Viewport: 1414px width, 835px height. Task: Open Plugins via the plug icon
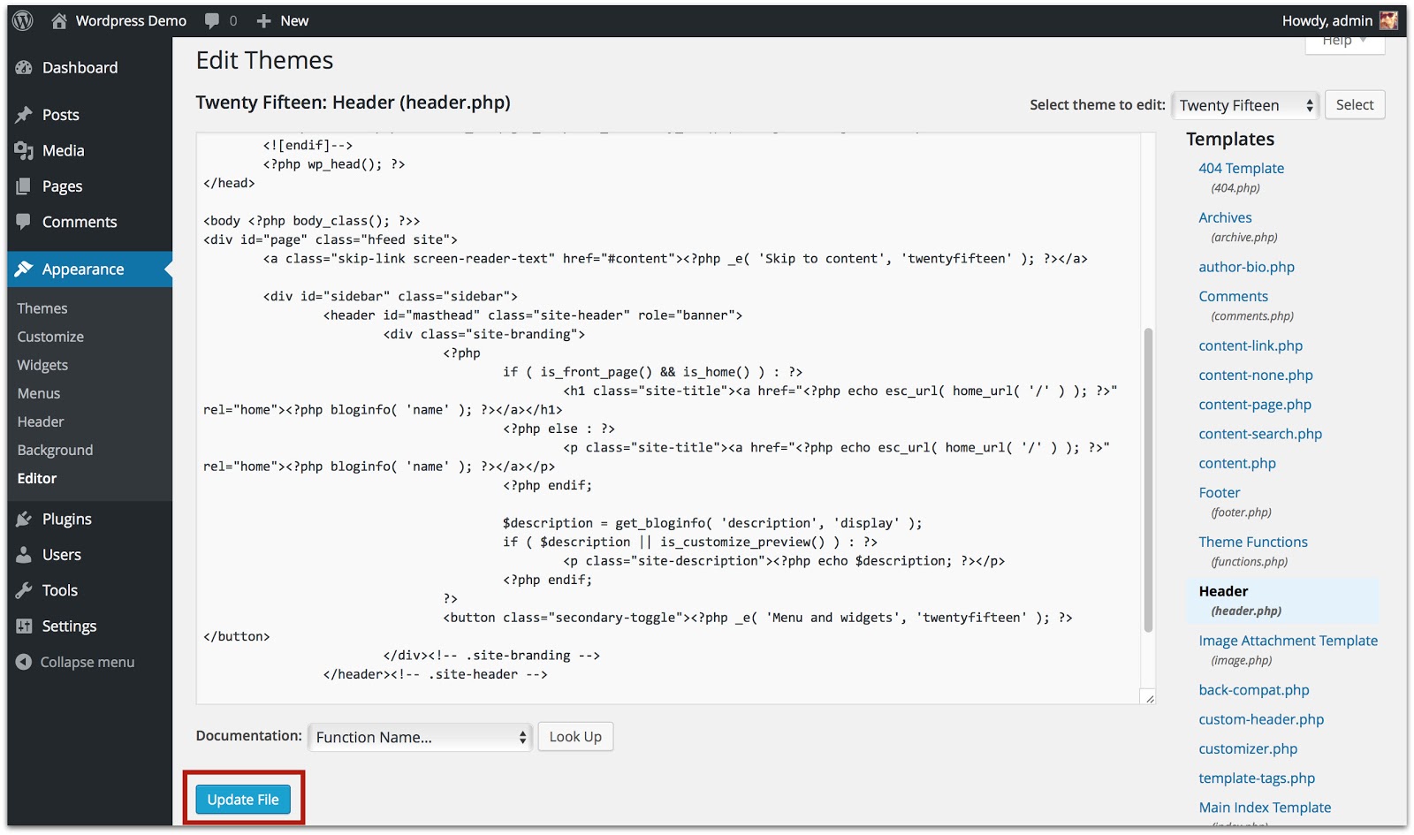coord(24,519)
